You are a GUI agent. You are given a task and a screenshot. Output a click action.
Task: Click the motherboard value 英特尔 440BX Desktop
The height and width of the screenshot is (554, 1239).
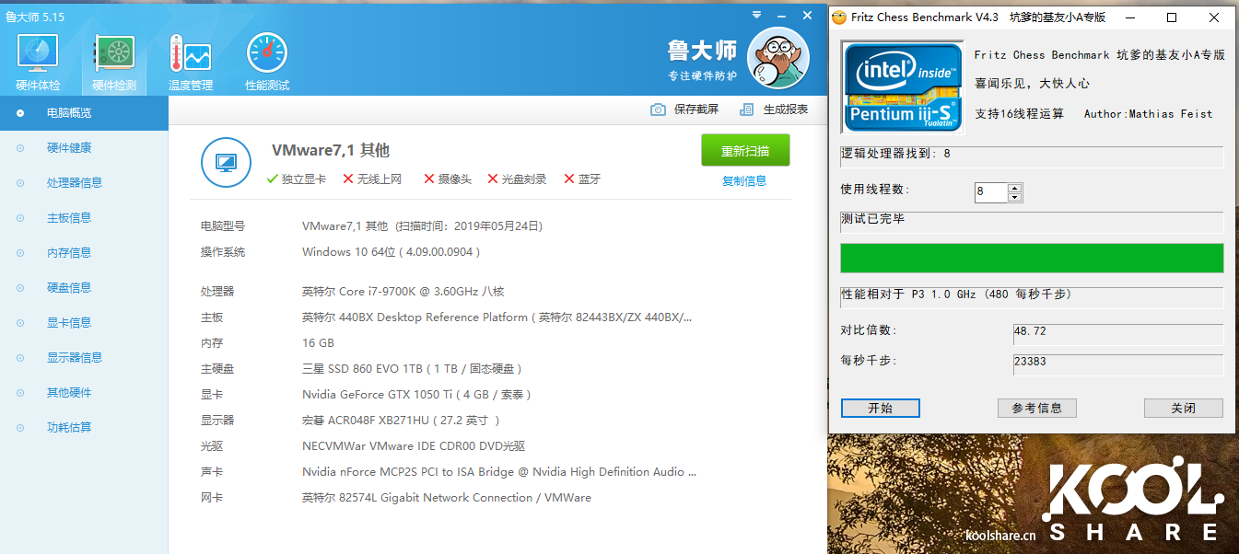click(x=497, y=317)
